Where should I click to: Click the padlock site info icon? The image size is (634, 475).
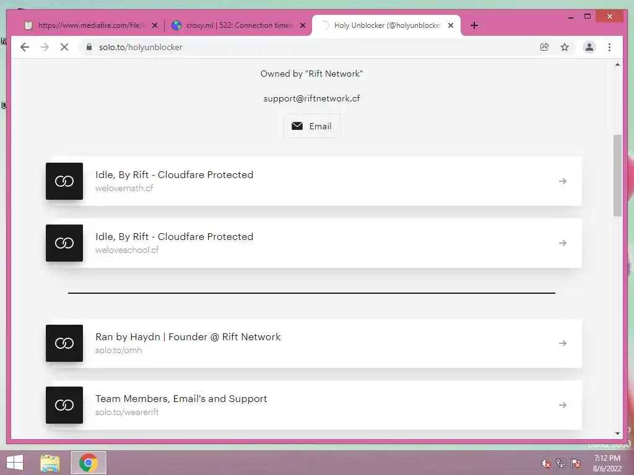[x=89, y=47]
